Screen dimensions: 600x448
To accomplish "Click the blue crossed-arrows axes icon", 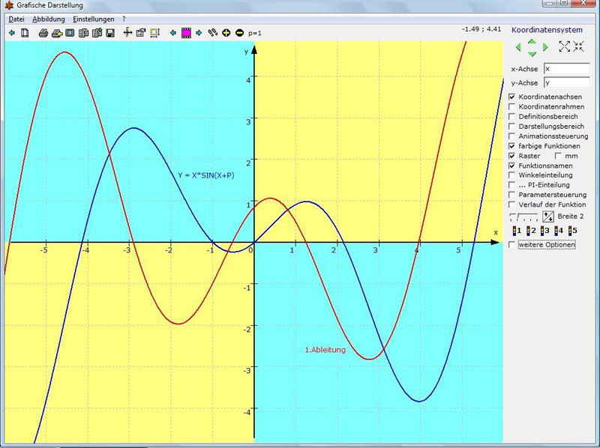I will (x=127, y=33).
